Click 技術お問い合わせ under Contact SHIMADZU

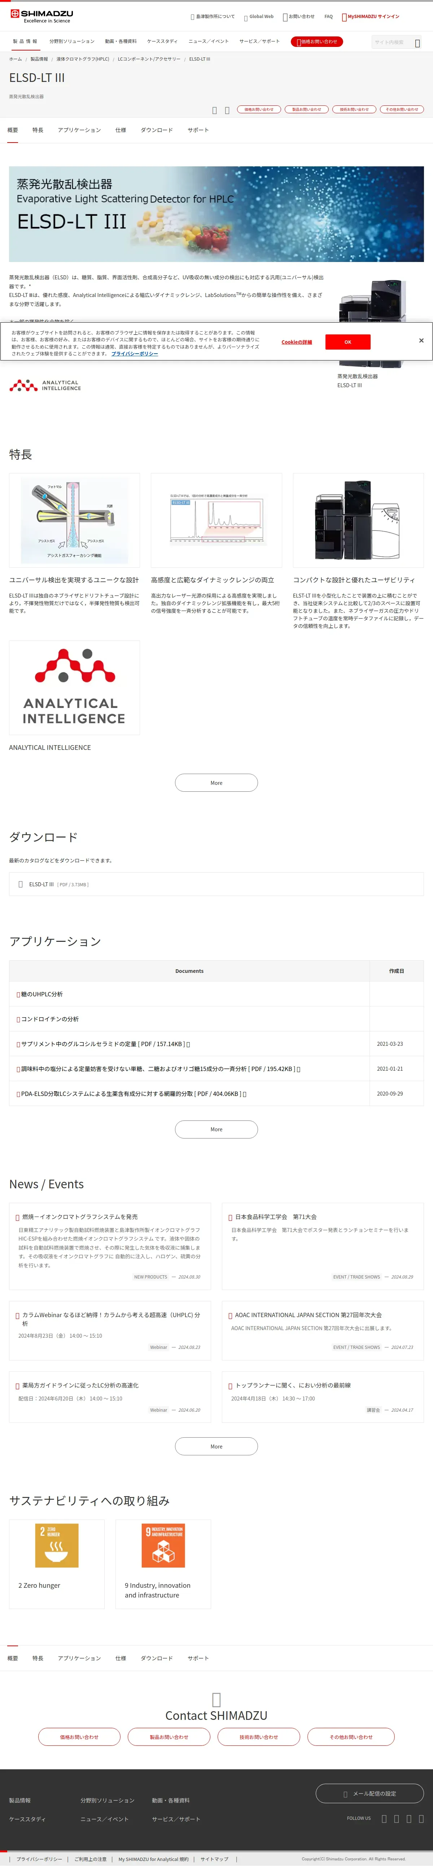258,1737
